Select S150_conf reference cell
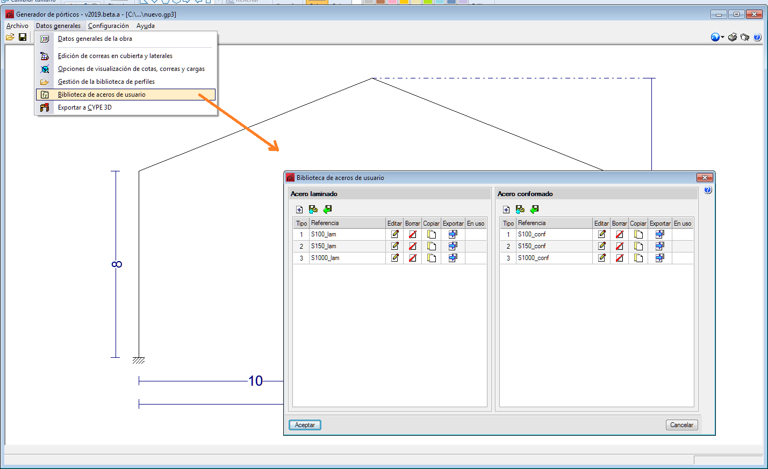The width and height of the screenshot is (768, 469). (554, 246)
